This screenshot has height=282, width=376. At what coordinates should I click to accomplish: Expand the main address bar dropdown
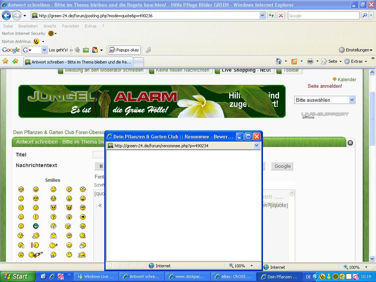(262, 15)
